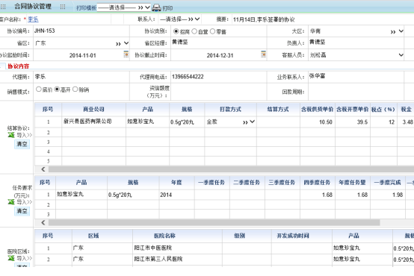Image resolution: width=414 pixels, height=276 pixels.
Task: Open the 省区 province dropdown showing 广东
Action: pyautogui.click(x=81, y=43)
